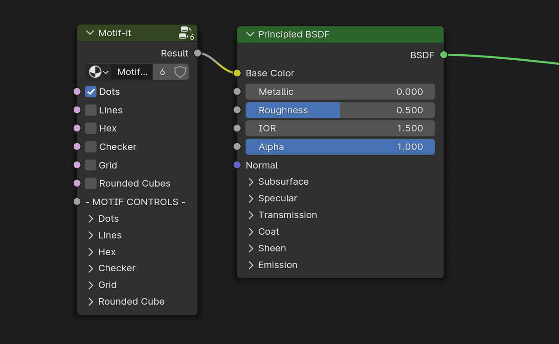
Task: Click the node group icon in Motif-it header
Action: click(x=185, y=32)
